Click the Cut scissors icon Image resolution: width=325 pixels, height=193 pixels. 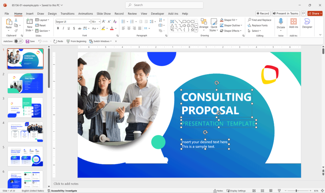[x=16, y=20]
